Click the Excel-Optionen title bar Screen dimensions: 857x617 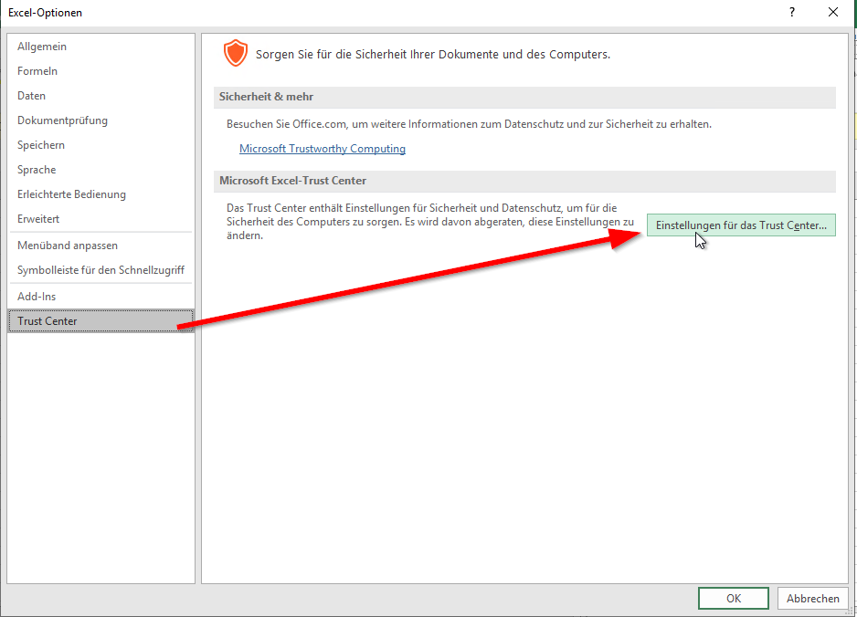[x=365, y=13]
